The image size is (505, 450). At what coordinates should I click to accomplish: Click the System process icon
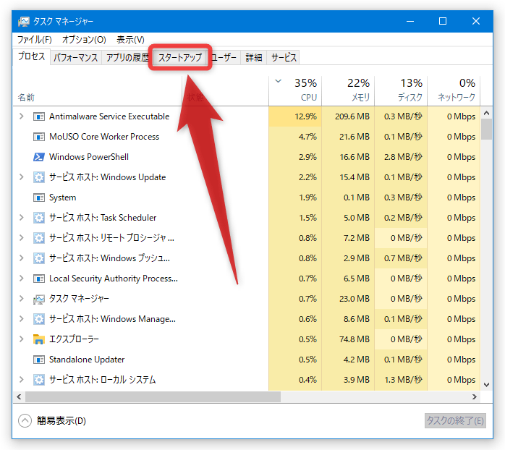tap(39, 198)
